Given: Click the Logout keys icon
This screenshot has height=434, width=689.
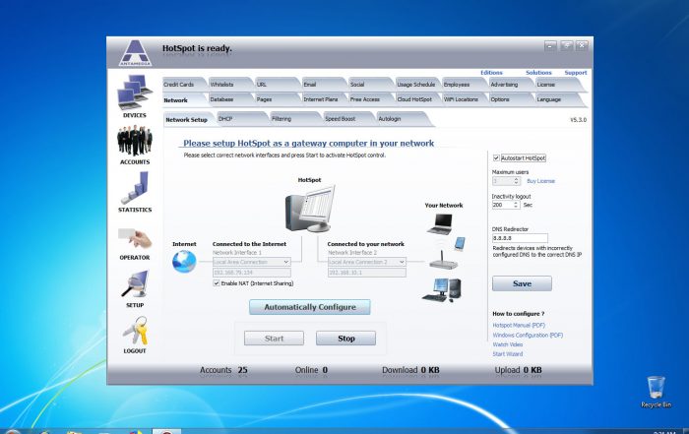Looking at the screenshot, I should click(136, 331).
